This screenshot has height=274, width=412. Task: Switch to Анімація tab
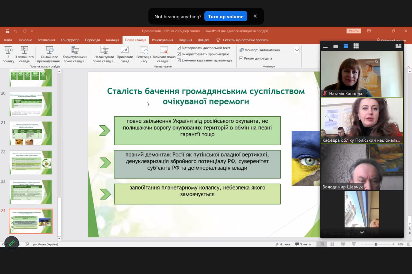tap(112, 40)
